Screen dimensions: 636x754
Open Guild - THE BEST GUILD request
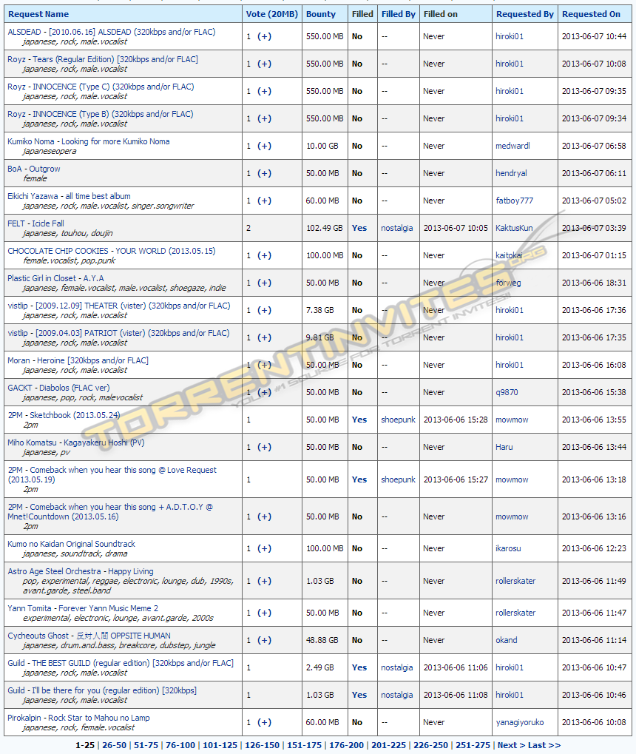click(x=121, y=664)
